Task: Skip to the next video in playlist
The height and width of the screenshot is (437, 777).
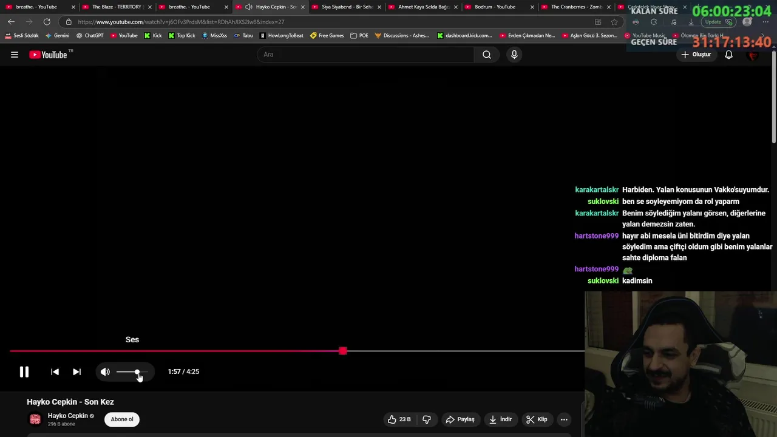Action: point(76,372)
